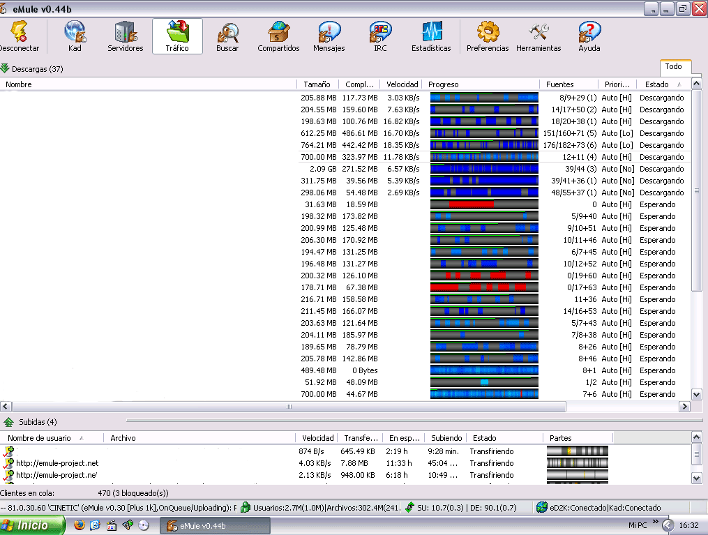Screen dimensions: 708x535
Task: Click the Descargas green arrows icon
Action: pyautogui.click(x=5, y=68)
